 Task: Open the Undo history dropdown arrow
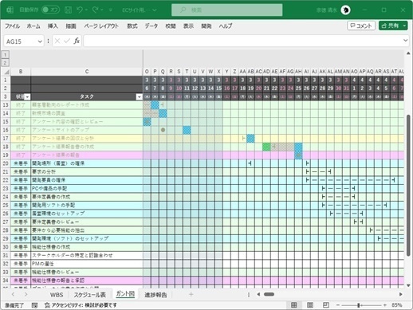tap(86, 10)
